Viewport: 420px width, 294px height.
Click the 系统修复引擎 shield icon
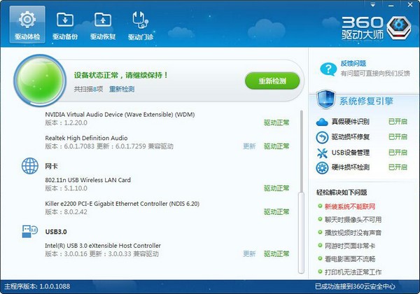click(328, 101)
